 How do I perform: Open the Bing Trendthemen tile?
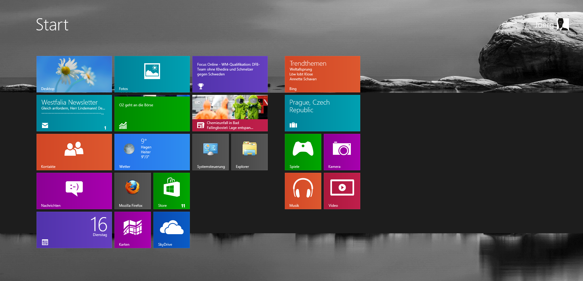coord(323,74)
